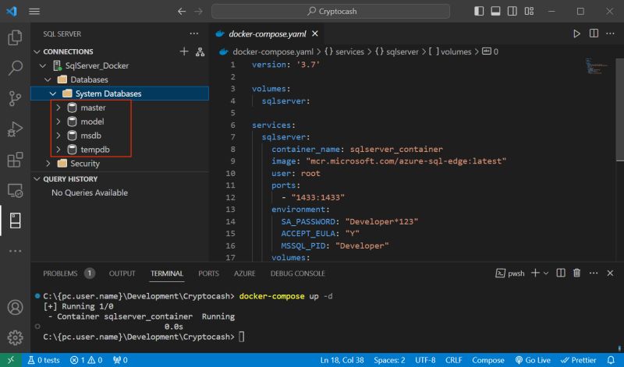Run the docker-compose file with play icon

pyautogui.click(x=576, y=34)
